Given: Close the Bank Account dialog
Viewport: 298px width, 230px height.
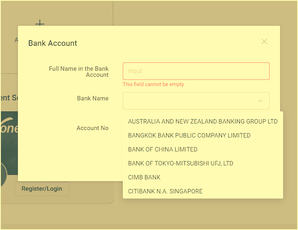Looking at the screenshot, I should pyautogui.click(x=264, y=41).
